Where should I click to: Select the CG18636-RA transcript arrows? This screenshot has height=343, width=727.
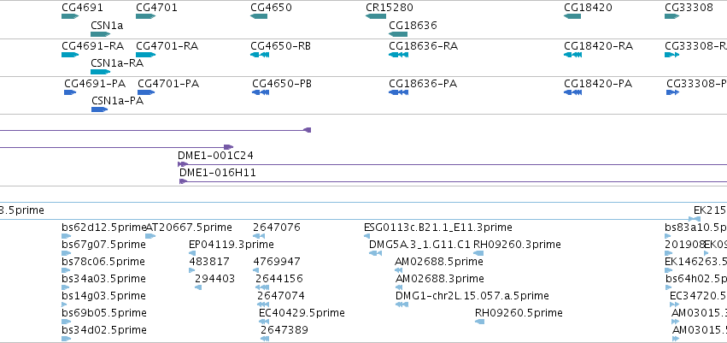tap(398, 55)
